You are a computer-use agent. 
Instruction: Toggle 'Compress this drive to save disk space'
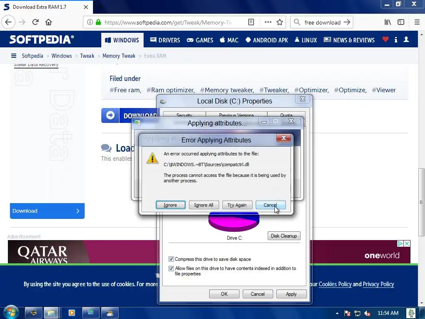[x=171, y=259]
